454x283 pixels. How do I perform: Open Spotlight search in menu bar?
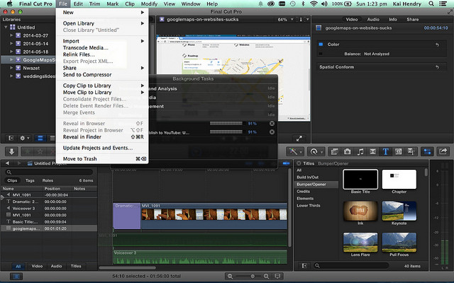pyautogui.click(x=431, y=4)
